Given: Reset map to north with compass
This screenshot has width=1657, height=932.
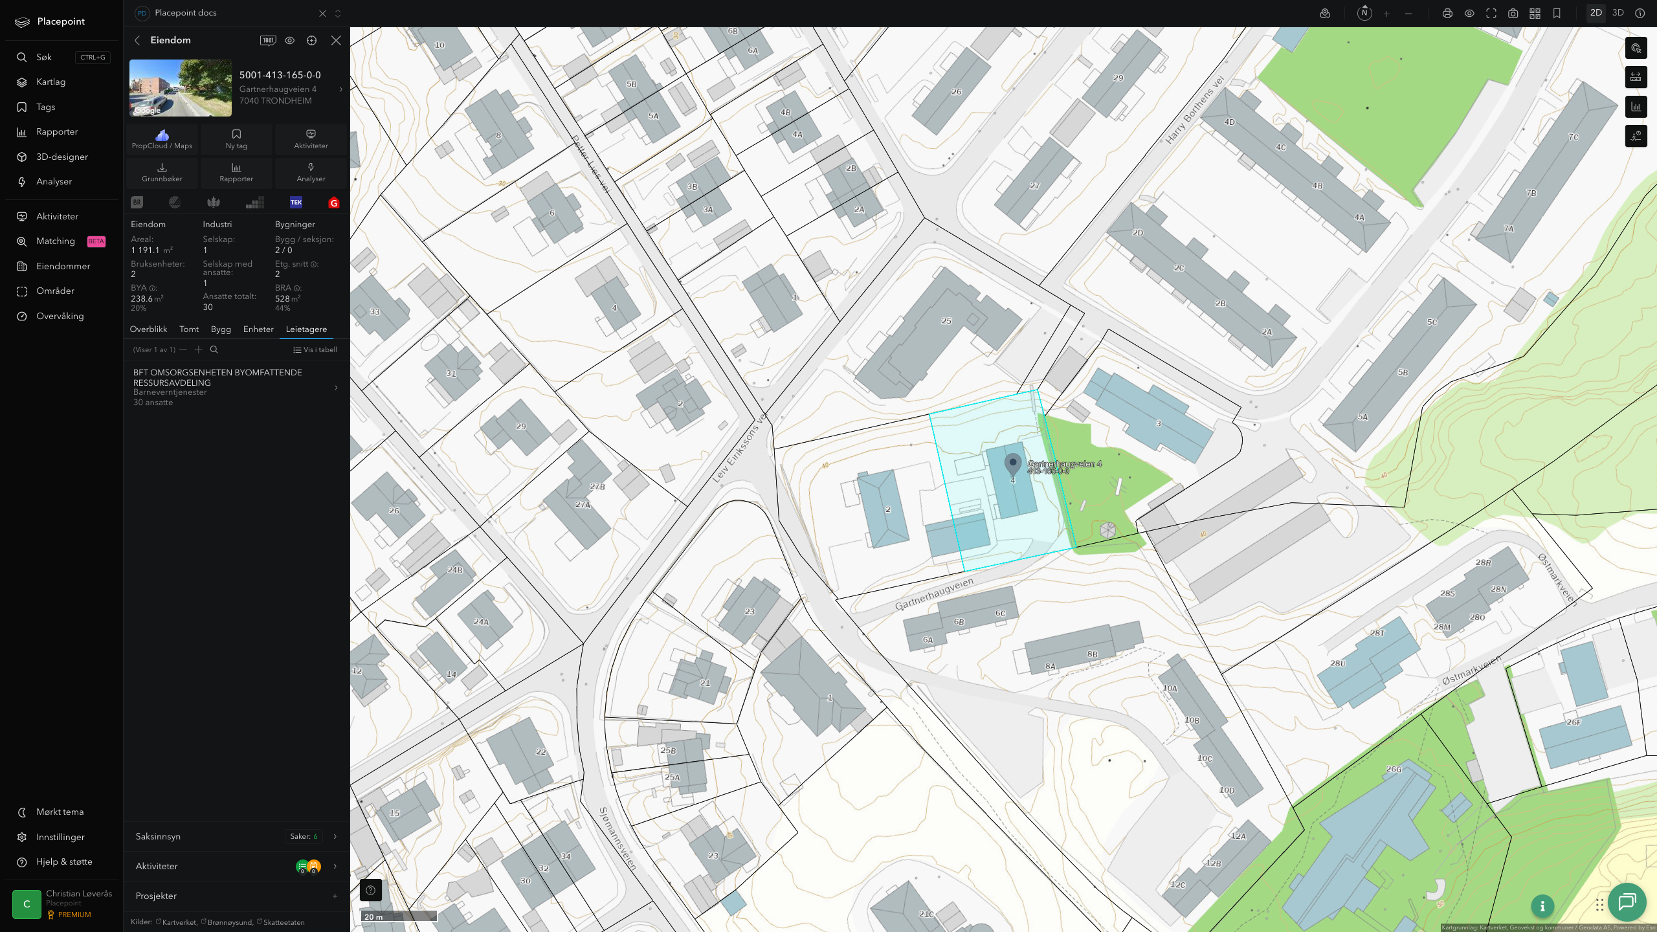Looking at the screenshot, I should [1364, 13].
